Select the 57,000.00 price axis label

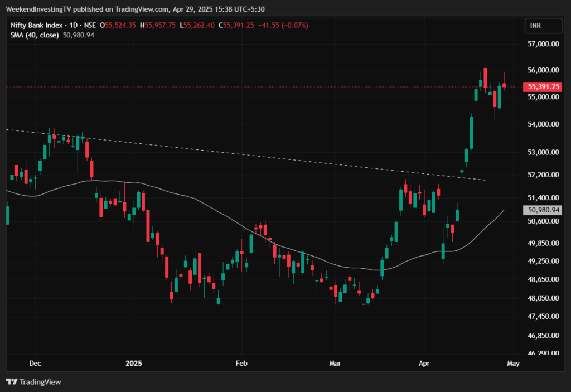point(543,44)
